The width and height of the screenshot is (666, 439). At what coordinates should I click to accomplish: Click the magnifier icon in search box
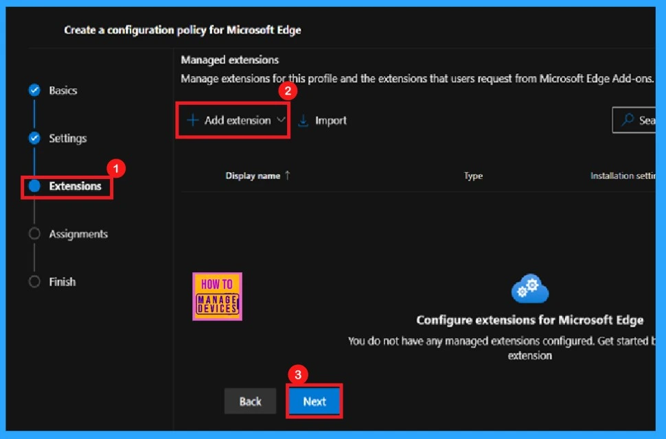click(628, 120)
